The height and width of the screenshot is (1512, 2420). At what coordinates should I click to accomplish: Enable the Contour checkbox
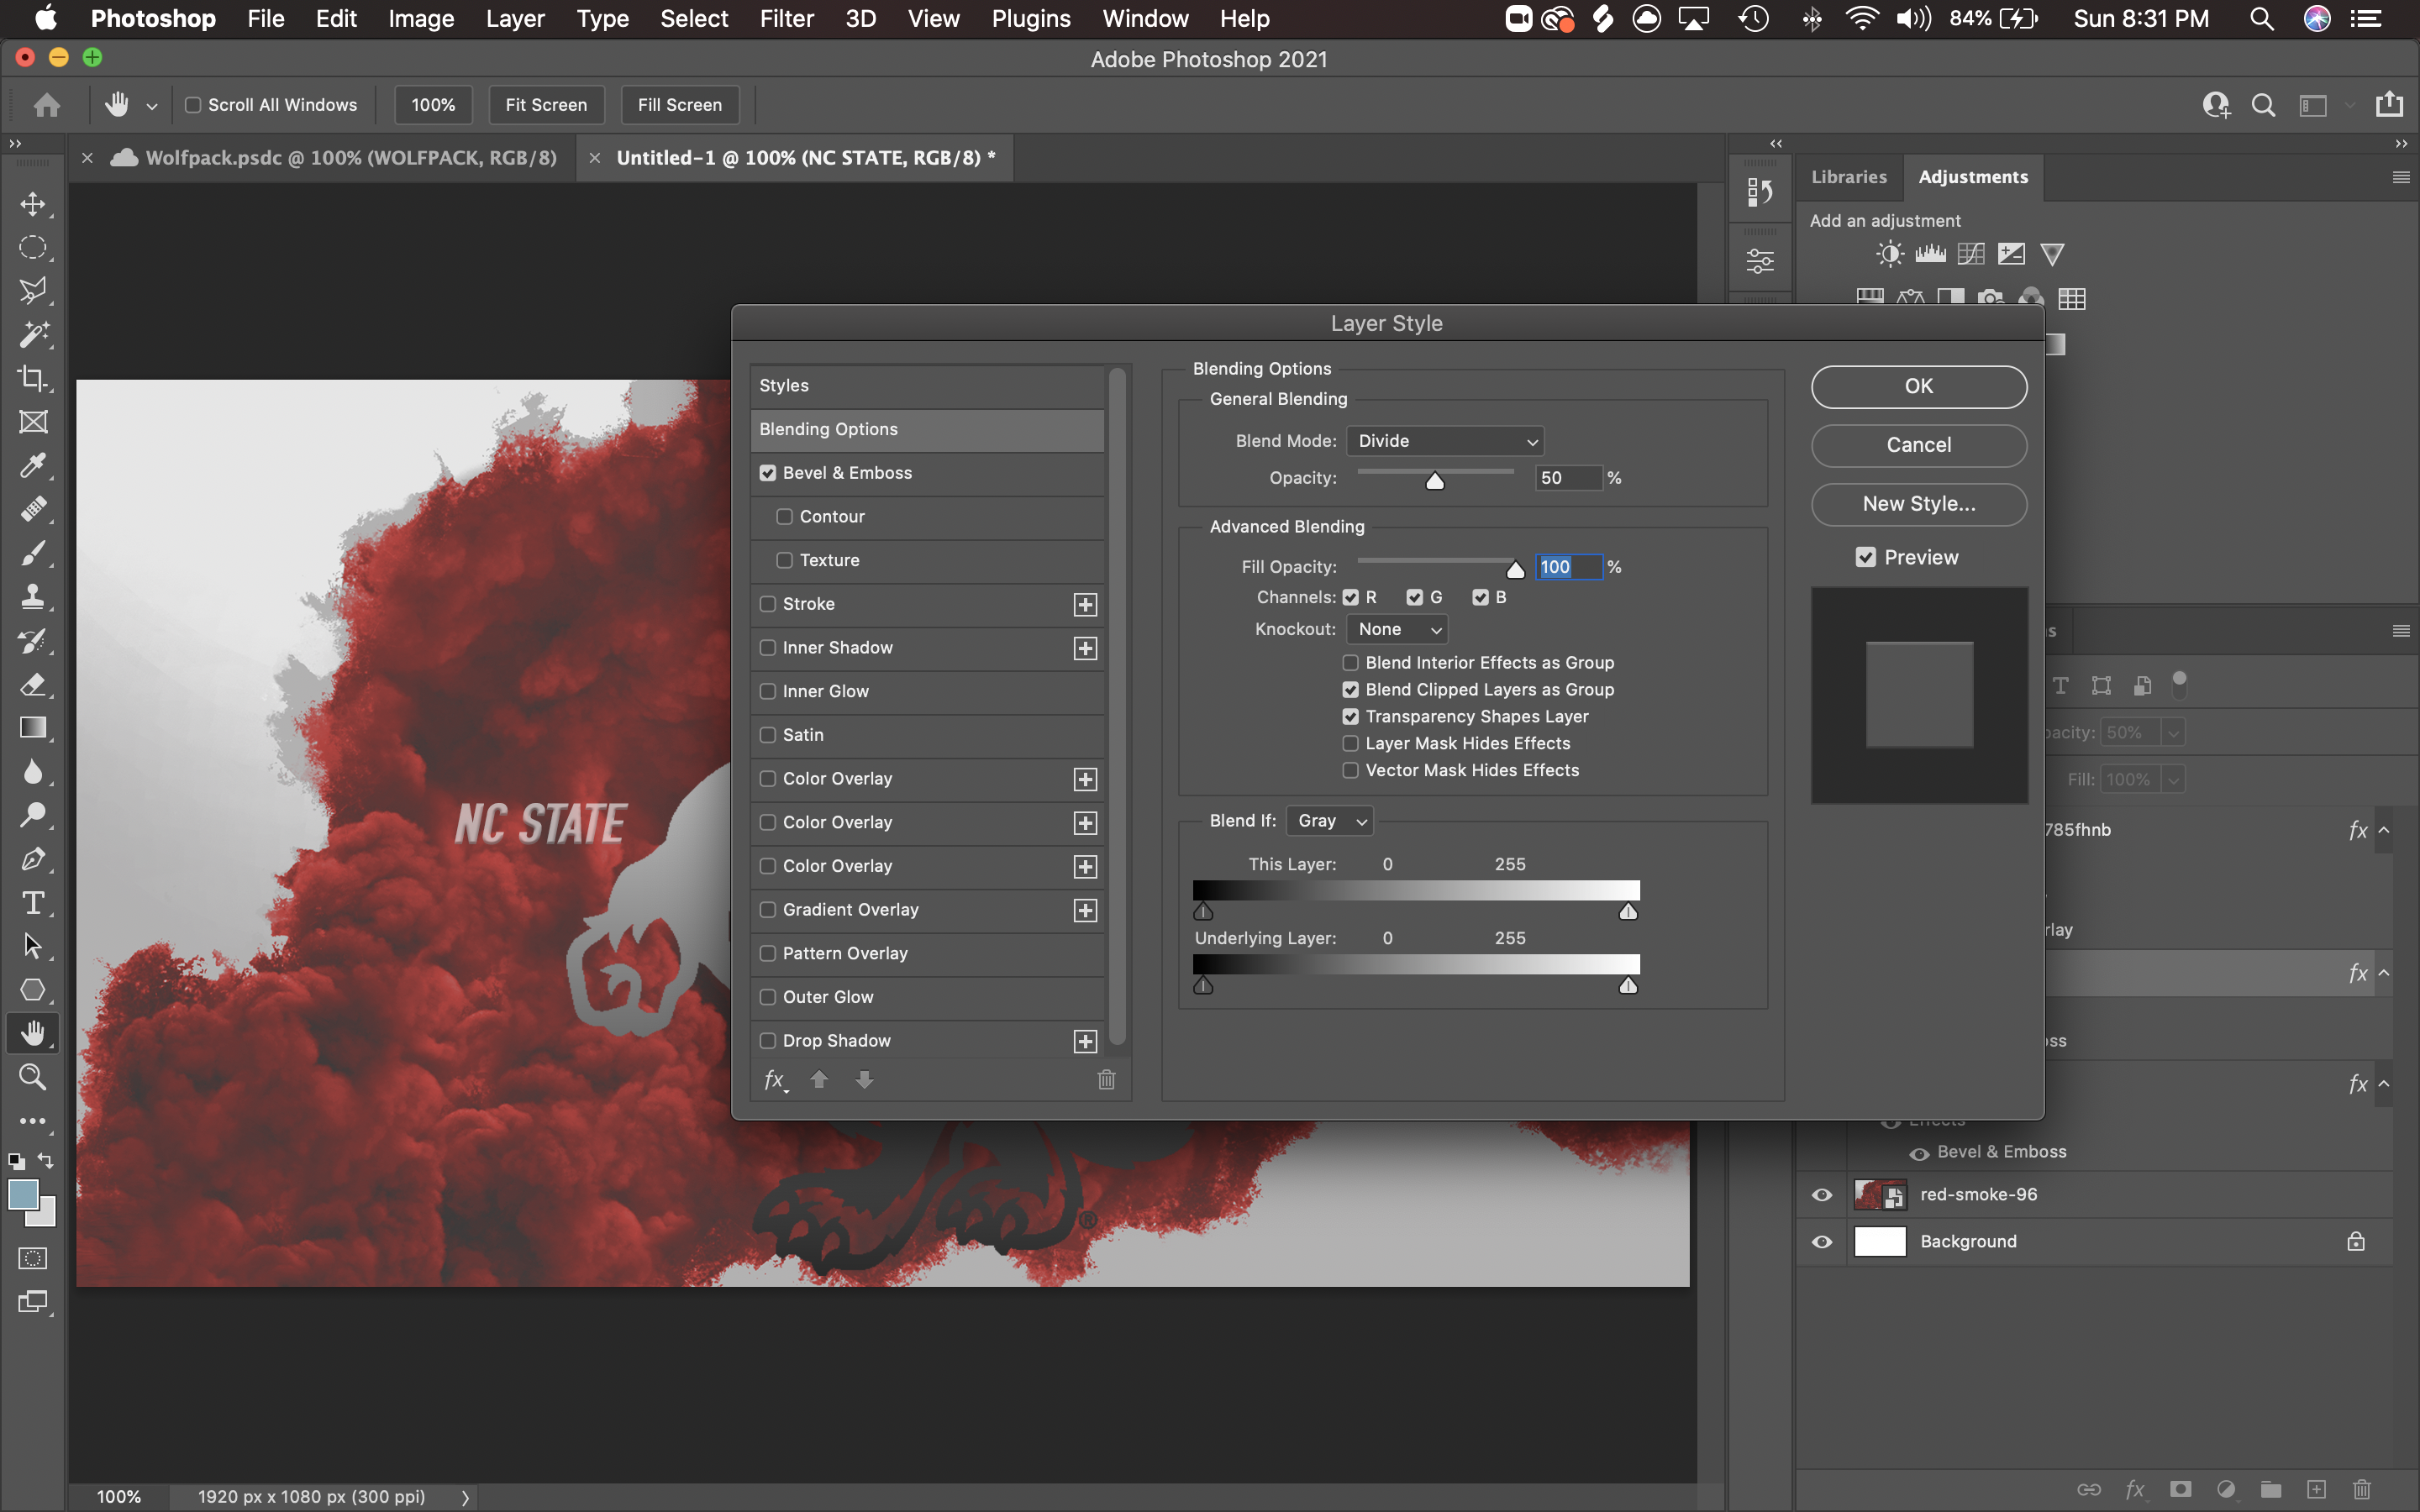click(x=785, y=517)
